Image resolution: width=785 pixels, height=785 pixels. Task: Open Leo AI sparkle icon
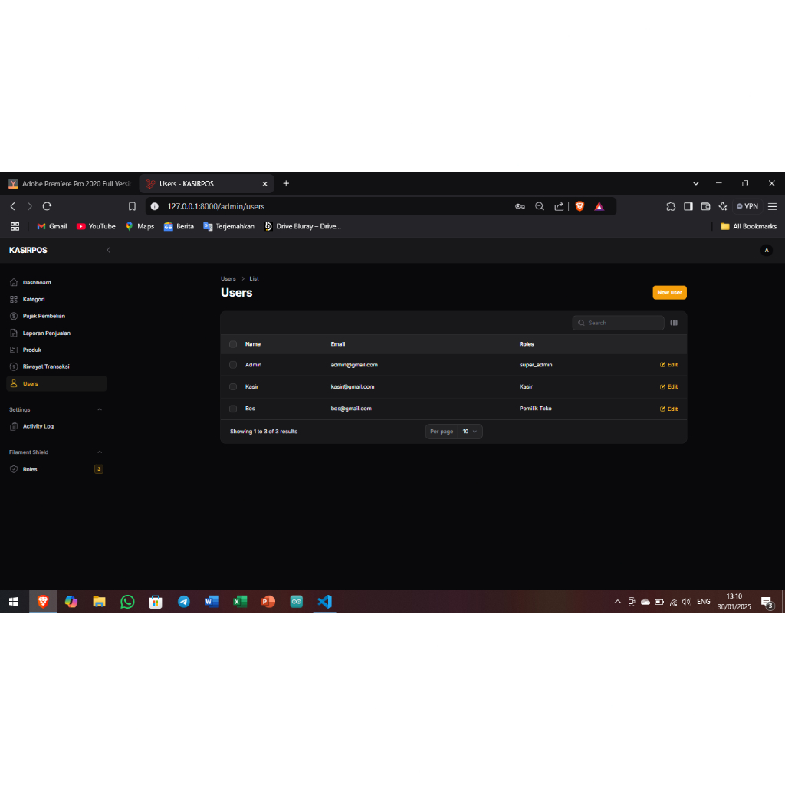723,206
